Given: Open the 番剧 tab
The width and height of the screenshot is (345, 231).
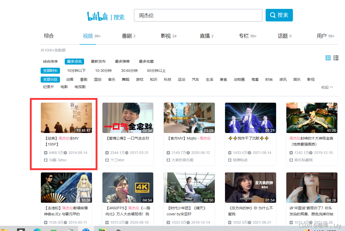Looking at the screenshot, I should click(x=129, y=36).
